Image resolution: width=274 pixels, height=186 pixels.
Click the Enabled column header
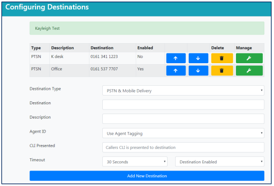[x=145, y=48]
